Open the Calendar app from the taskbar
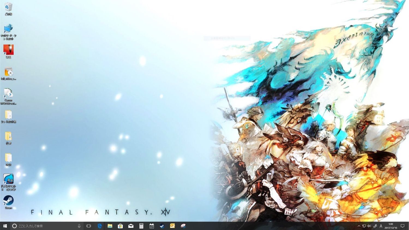409x230 pixels. 152,226
